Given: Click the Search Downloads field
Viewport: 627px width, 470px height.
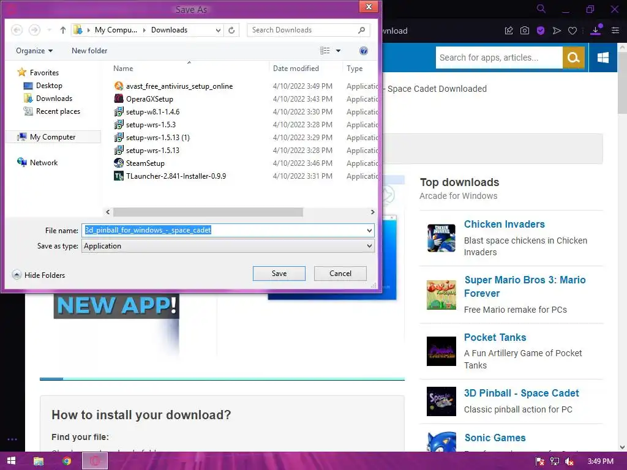Looking at the screenshot, I should (308, 30).
